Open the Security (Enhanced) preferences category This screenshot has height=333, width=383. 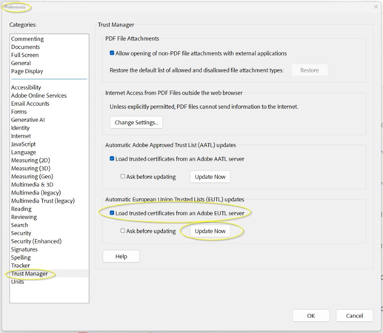tap(36, 241)
